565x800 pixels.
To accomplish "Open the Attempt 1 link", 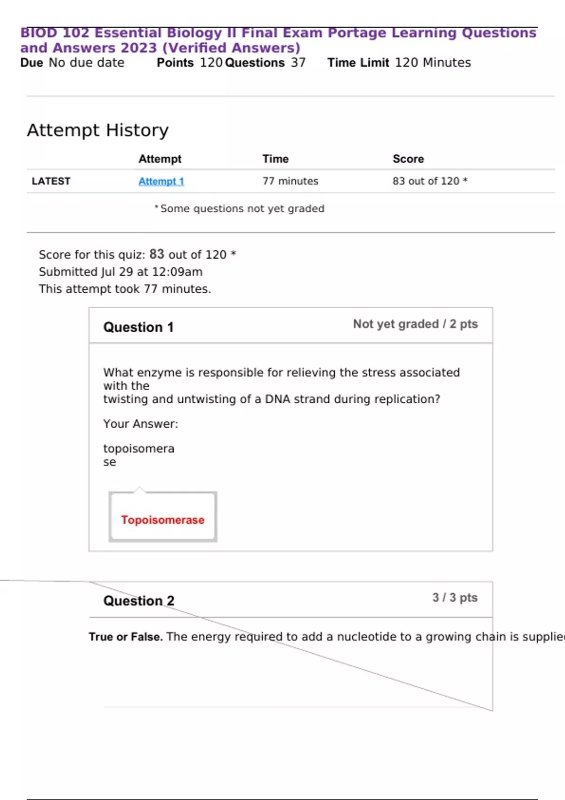I will (161, 181).
